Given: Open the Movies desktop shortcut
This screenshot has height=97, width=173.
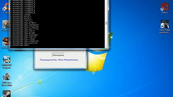Looking at the screenshot, I should pos(5,43).
